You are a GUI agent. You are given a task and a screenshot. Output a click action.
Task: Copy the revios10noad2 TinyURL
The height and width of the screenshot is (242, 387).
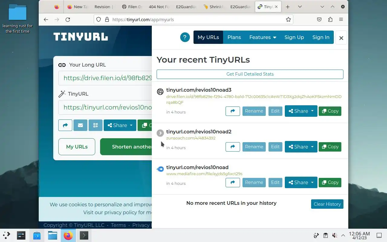coord(330,147)
